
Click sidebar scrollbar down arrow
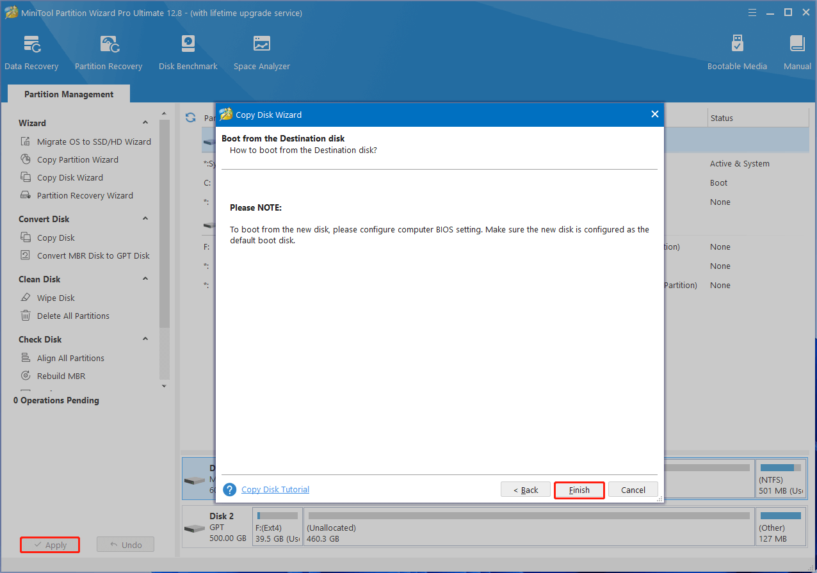point(165,386)
